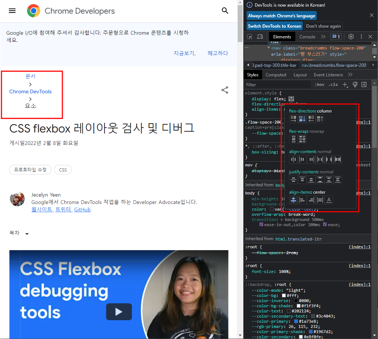Click Don't show again button
This screenshot has width=378, height=339.
(x=323, y=26)
